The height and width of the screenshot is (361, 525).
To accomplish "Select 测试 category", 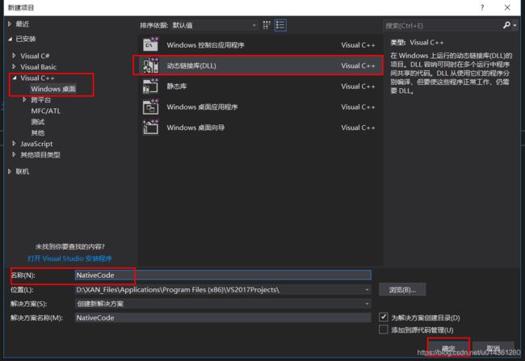I will [x=38, y=122].
